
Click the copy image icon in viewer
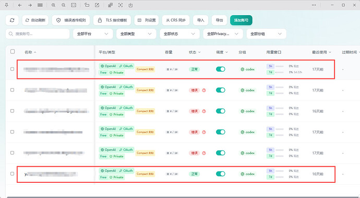[x=110, y=5]
